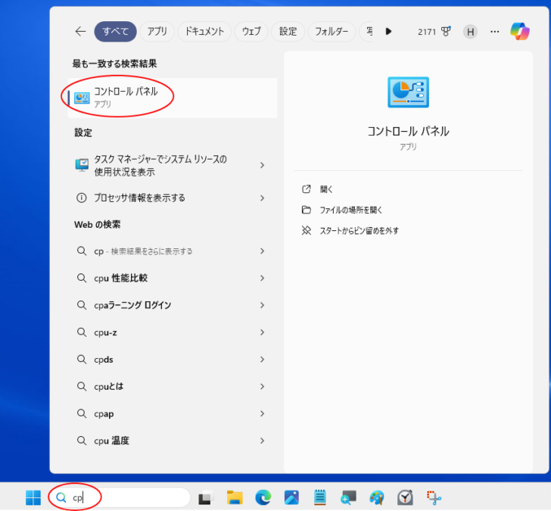Image resolution: width=551 pixels, height=511 pixels.
Task: Click search icon beside cpu-z
Action: coord(82,332)
